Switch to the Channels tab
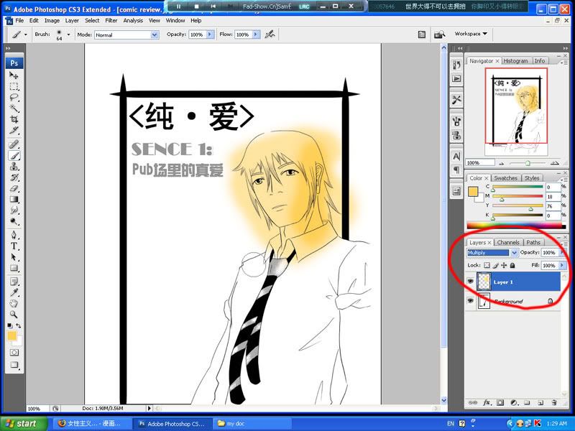The height and width of the screenshot is (431, 575). tap(508, 242)
